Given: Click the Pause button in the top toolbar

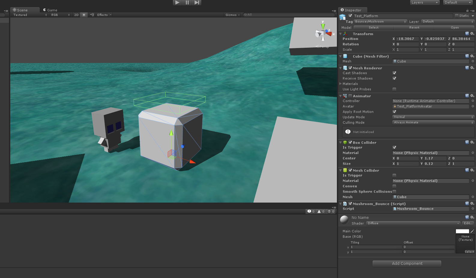Looking at the screenshot, I should click(187, 2).
